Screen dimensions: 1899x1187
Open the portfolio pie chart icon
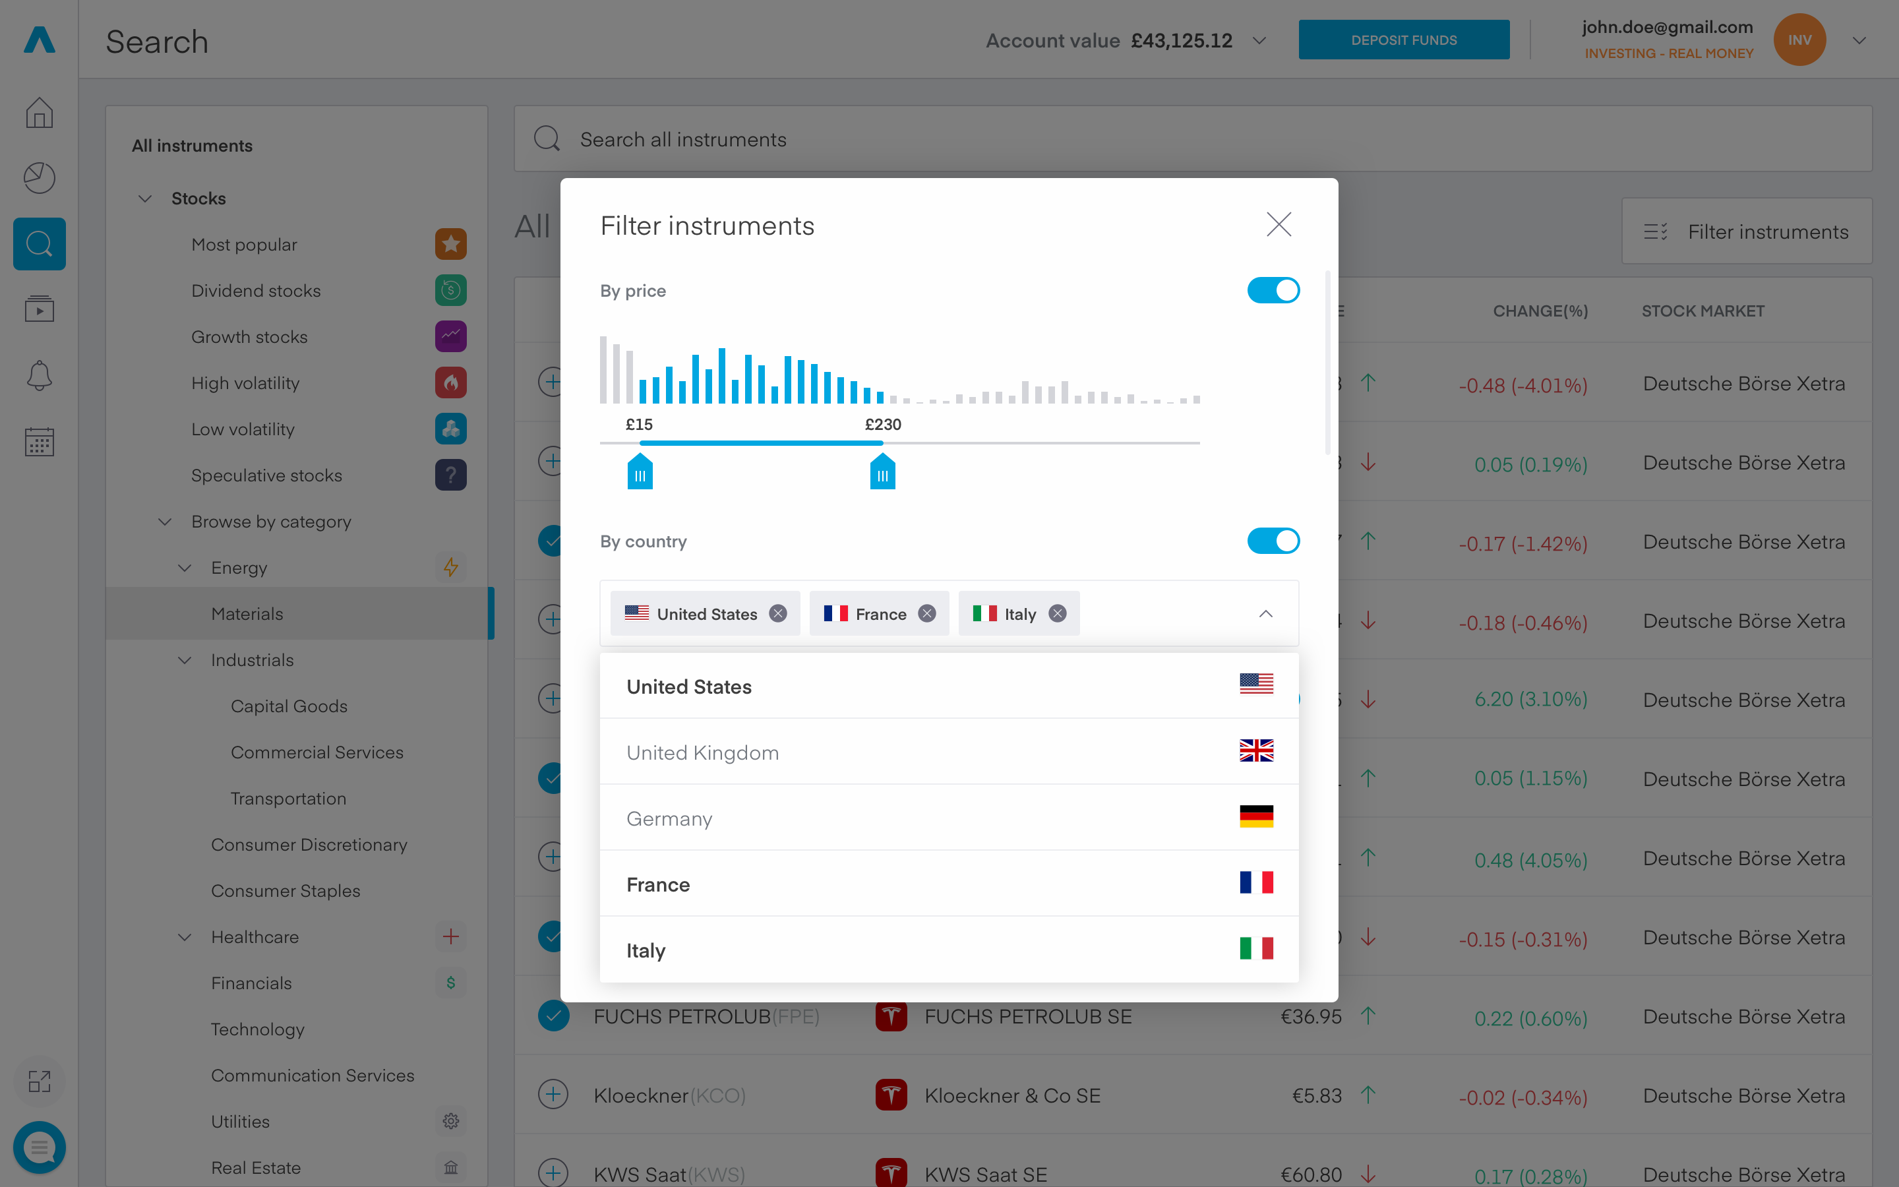(x=40, y=178)
